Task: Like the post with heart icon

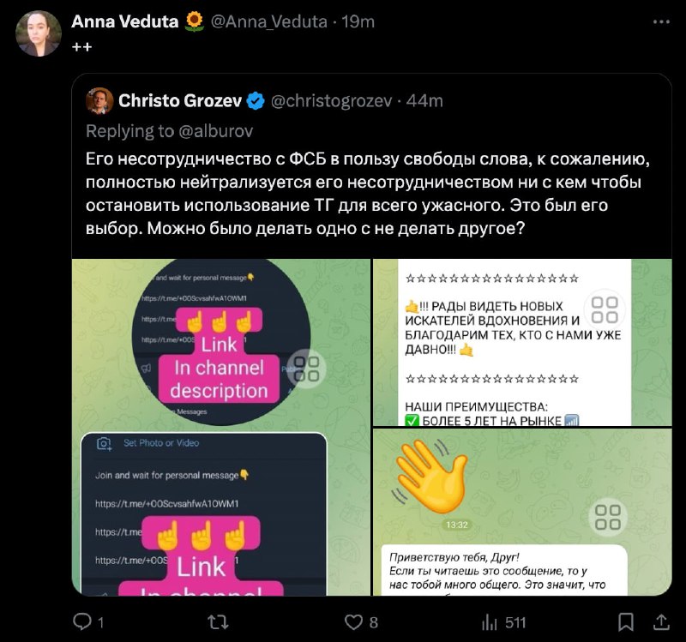Action: (x=353, y=622)
